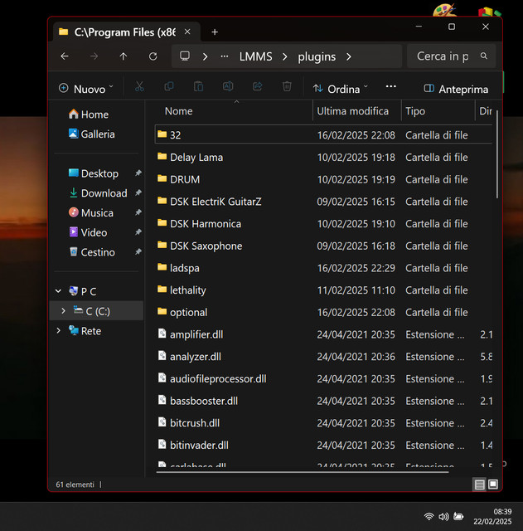Select the DSK Saxophone folder
Screen dimensions: 523x531
click(x=323, y=246)
